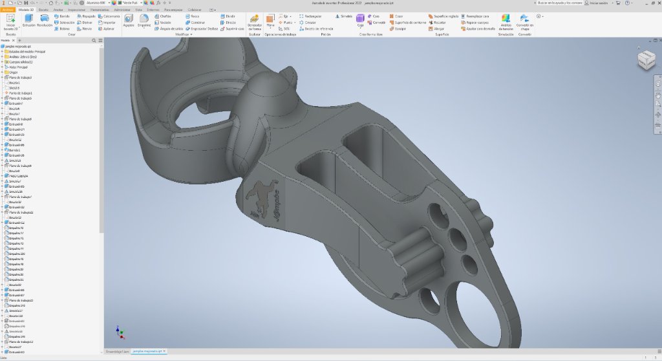The height and width of the screenshot is (361, 662).
Task: Switch to the Inspeccionar ribbon tab
Action: click(77, 9)
